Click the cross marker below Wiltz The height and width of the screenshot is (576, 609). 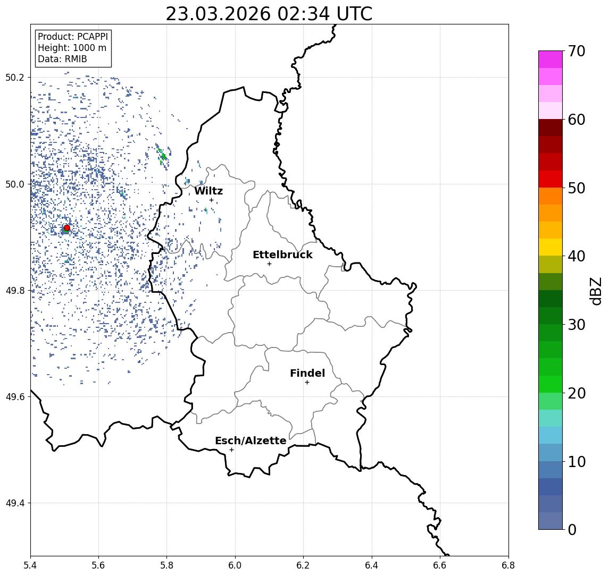[x=211, y=200]
